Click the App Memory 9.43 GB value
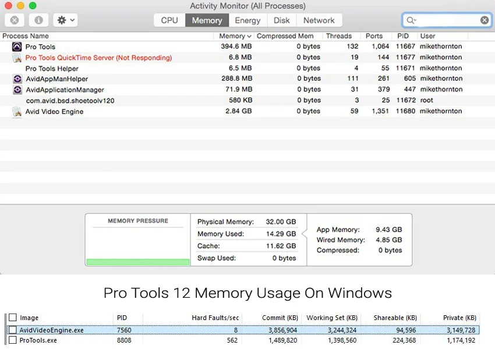This screenshot has height=349, width=495. [388, 230]
